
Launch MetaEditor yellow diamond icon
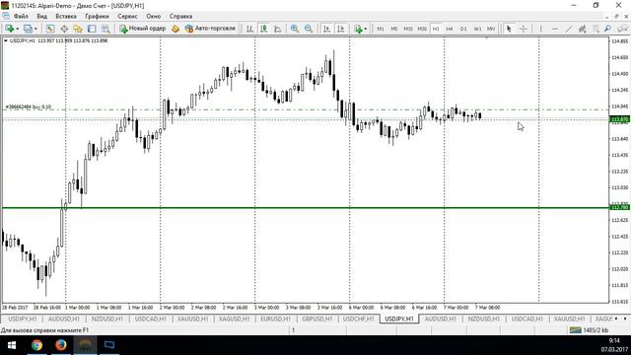click(175, 29)
